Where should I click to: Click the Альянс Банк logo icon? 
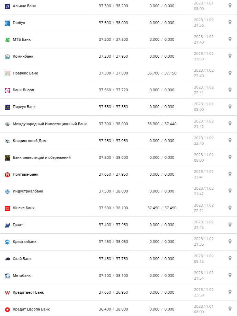coord(7,6)
